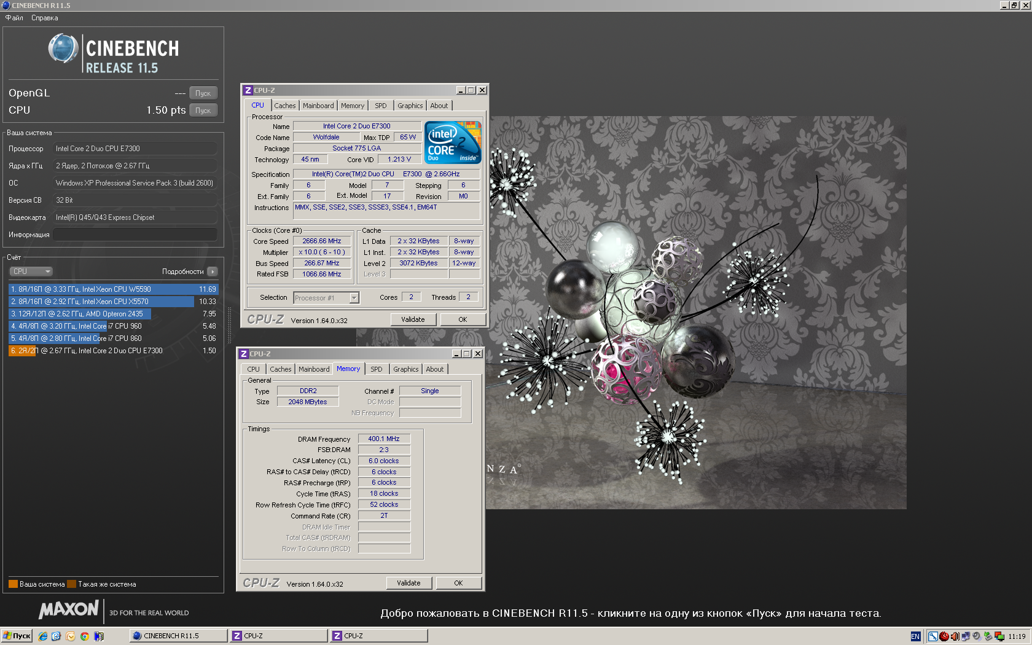Click the Intel Core 2 Duo E7300 name field

click(x=357, y=126)
